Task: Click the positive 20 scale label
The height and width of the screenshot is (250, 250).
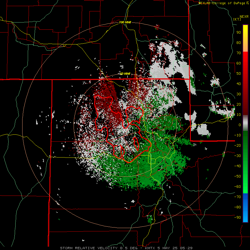Action: tap(239, 104)
